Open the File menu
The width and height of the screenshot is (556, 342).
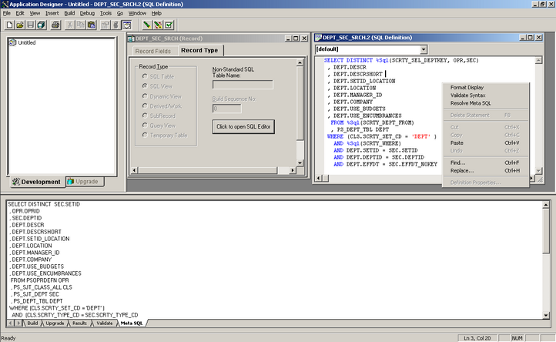tap(7, 13)
